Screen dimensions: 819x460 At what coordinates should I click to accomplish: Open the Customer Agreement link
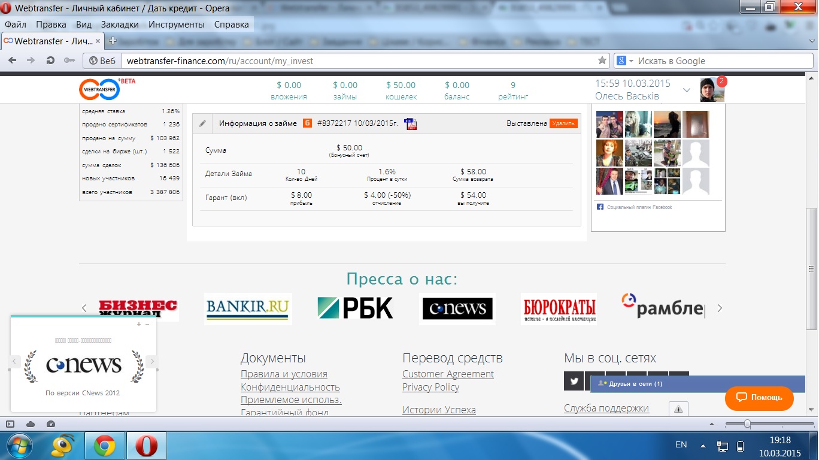pos(448,374)
